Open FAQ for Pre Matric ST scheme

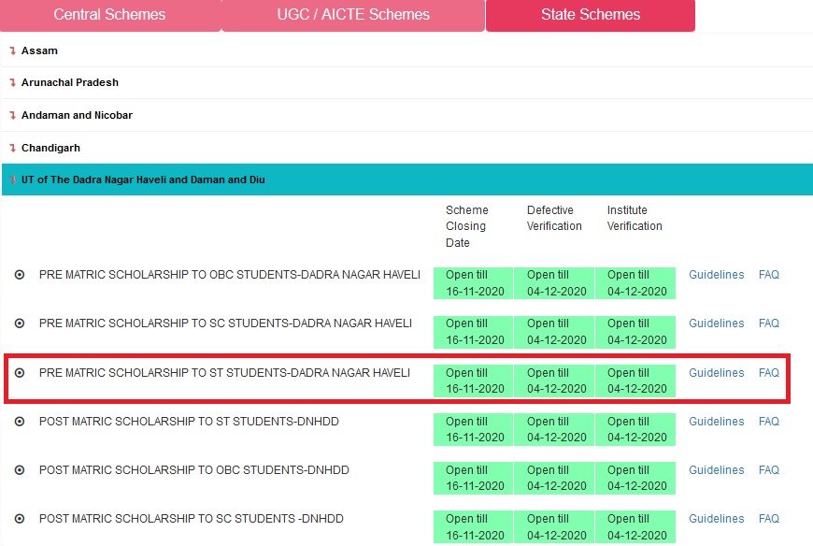[769, 373]
